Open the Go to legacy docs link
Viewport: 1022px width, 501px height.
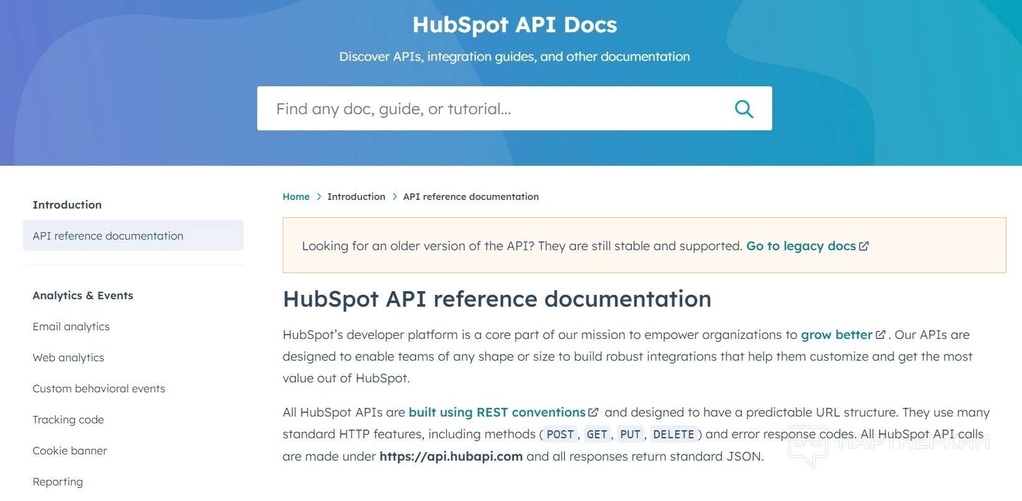pyautogui.click(x=801, y=246)
